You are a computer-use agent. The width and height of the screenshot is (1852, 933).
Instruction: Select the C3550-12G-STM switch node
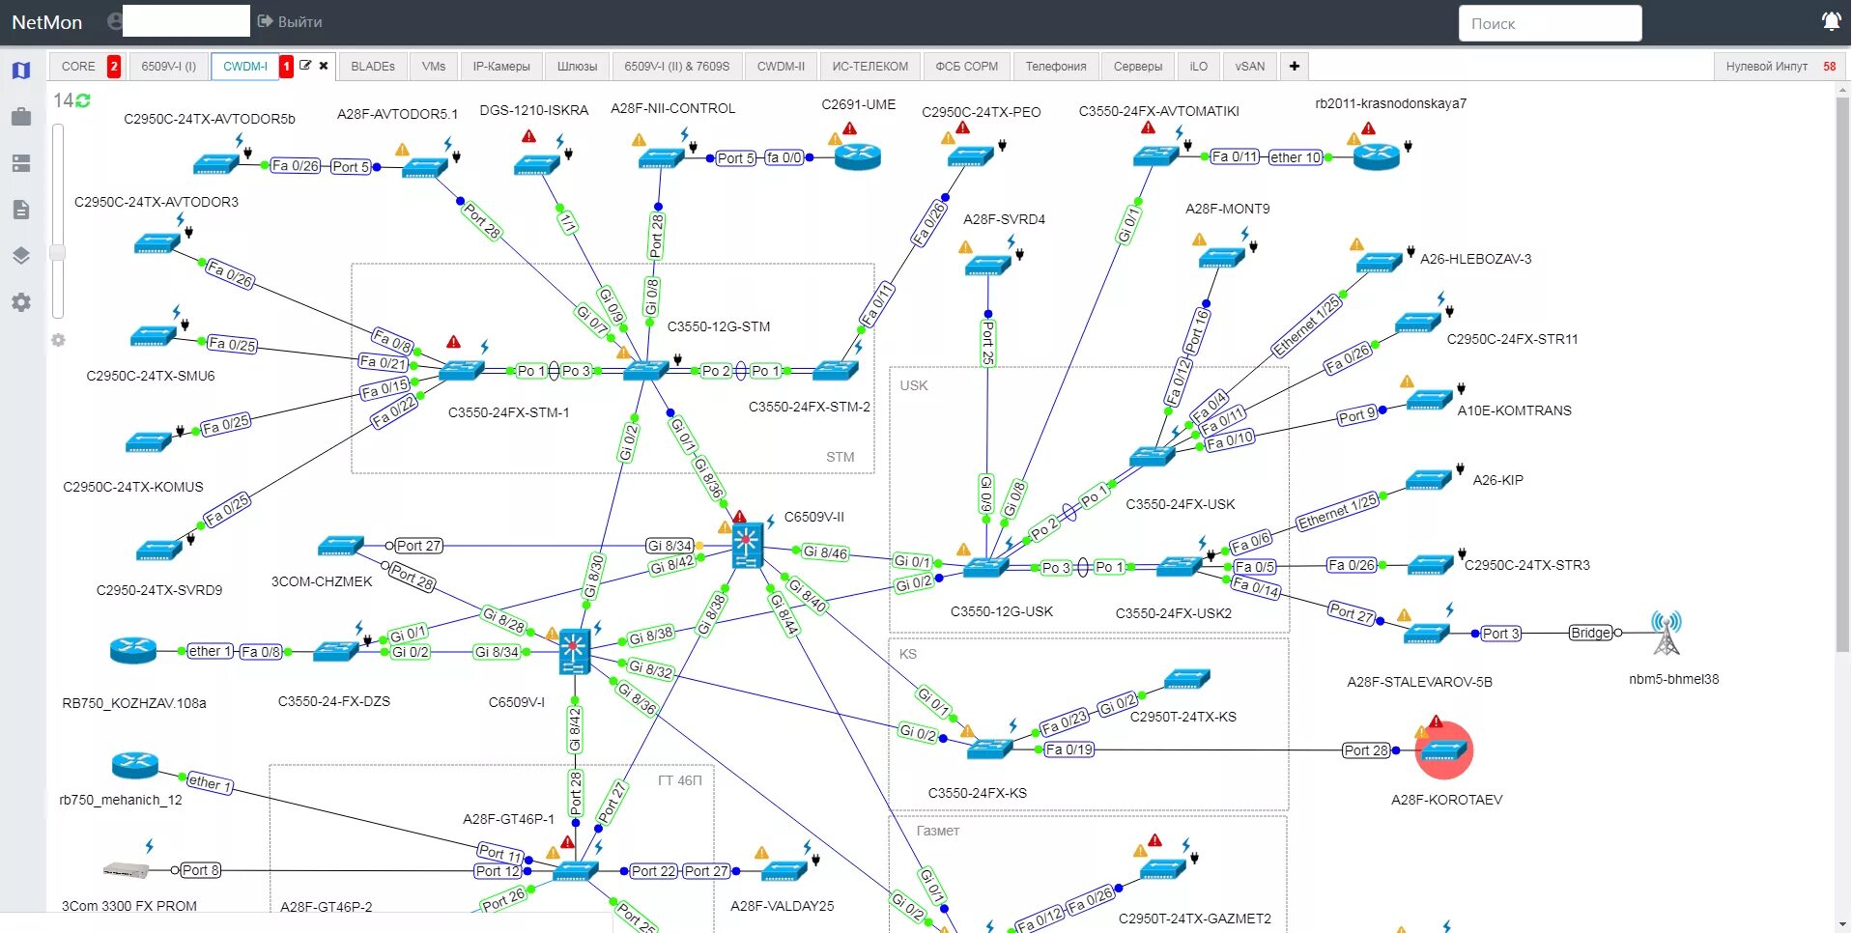[x=646, y=370]
